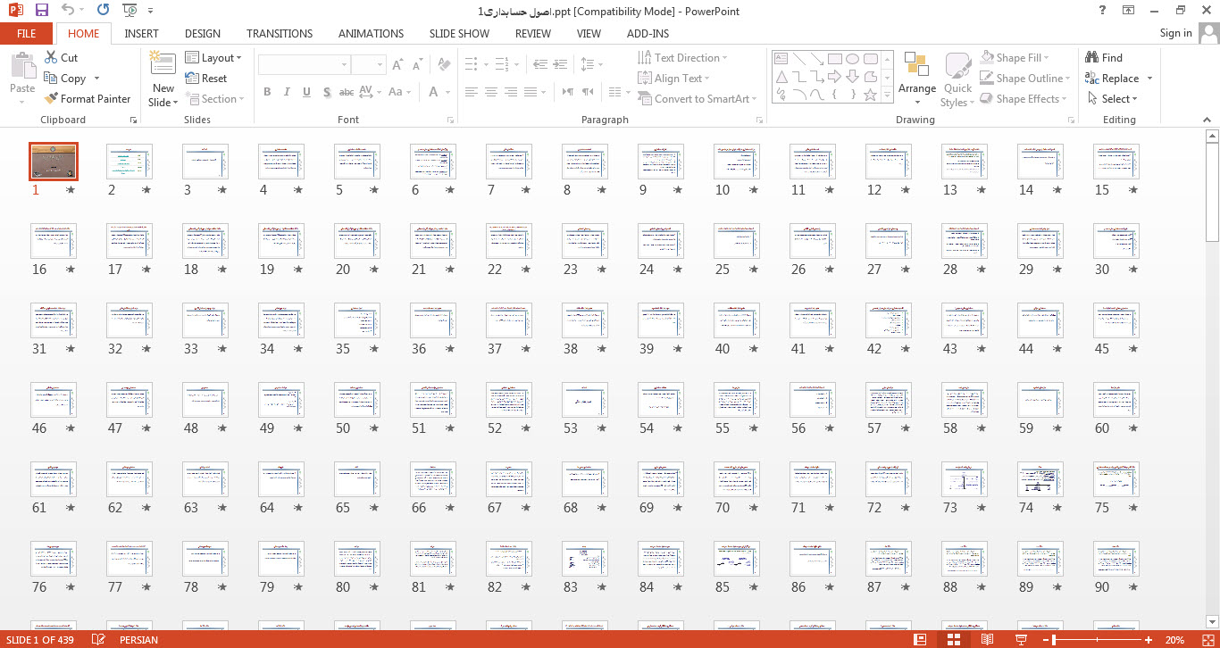This screenshot has height=648, width=1220.
Task: Click the zoom in plus button
Action: click(1148, 639)
